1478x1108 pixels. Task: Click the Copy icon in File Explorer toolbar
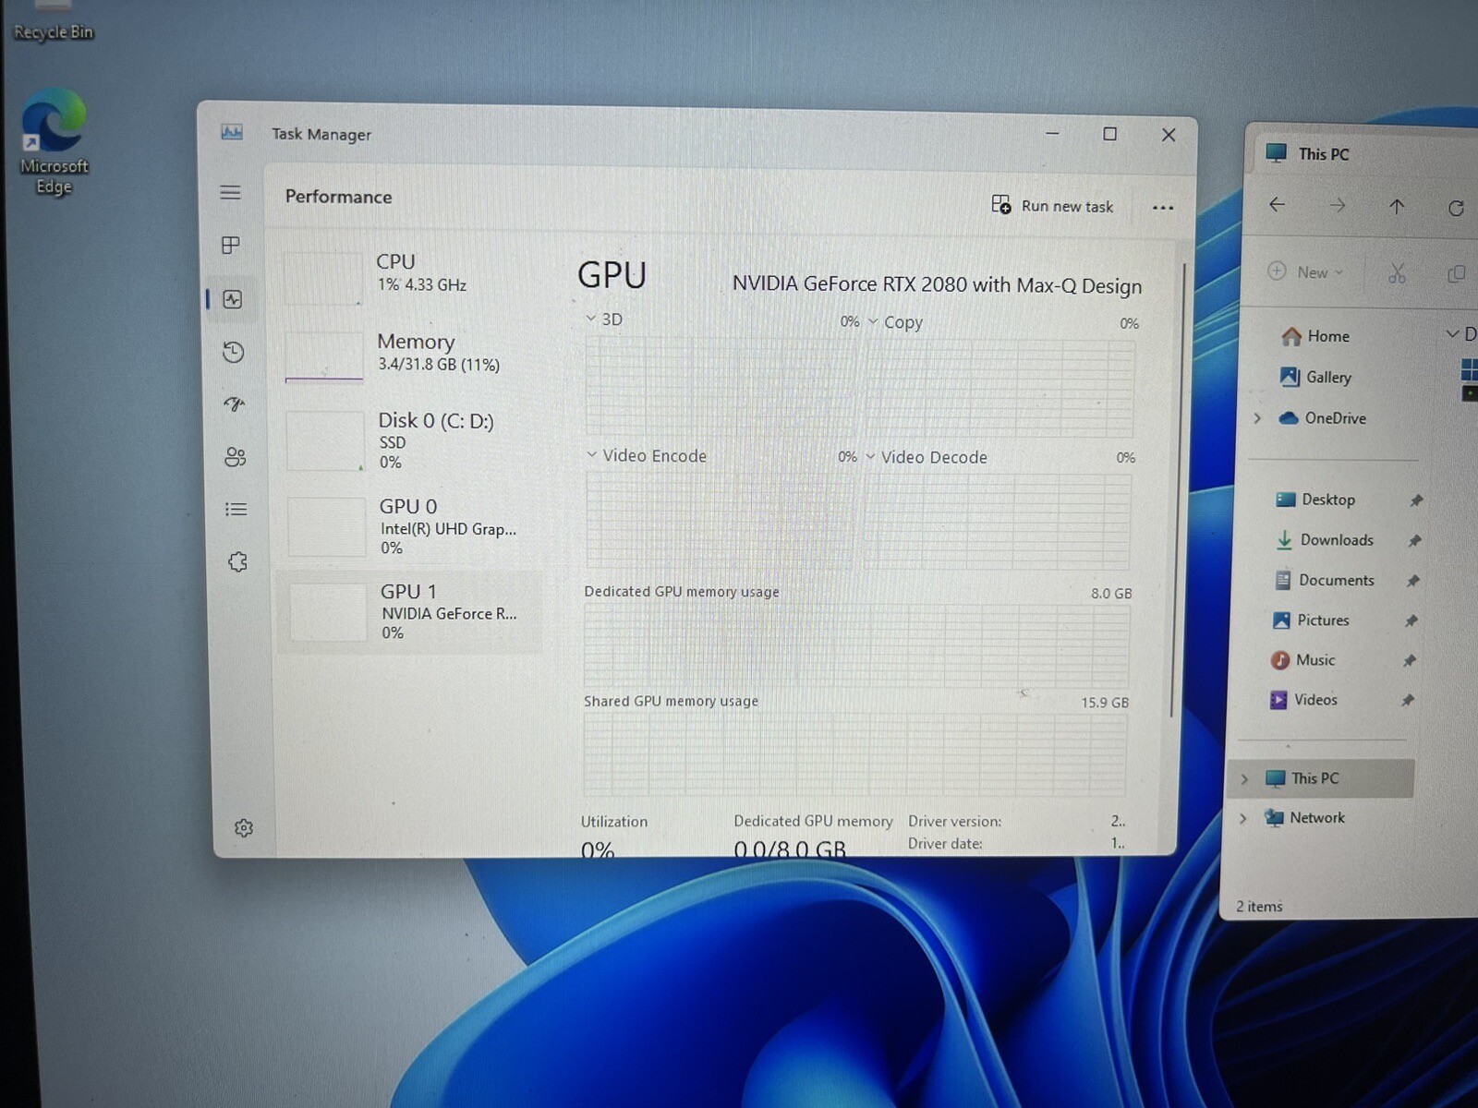(1456, 273)
